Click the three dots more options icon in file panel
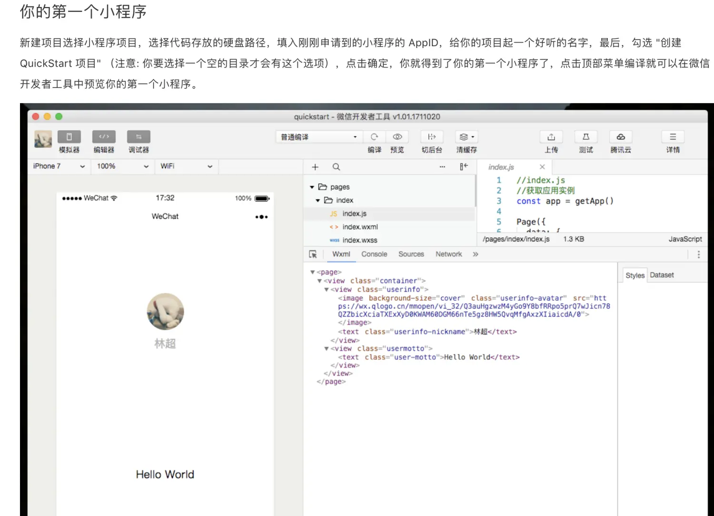714x516 pixels. [x=442, y=167]
